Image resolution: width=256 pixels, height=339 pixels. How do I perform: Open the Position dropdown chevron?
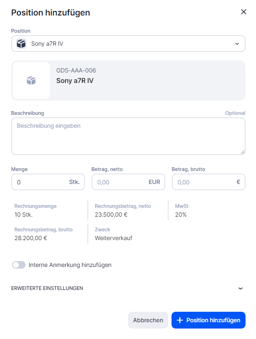(x=237, y=44)
